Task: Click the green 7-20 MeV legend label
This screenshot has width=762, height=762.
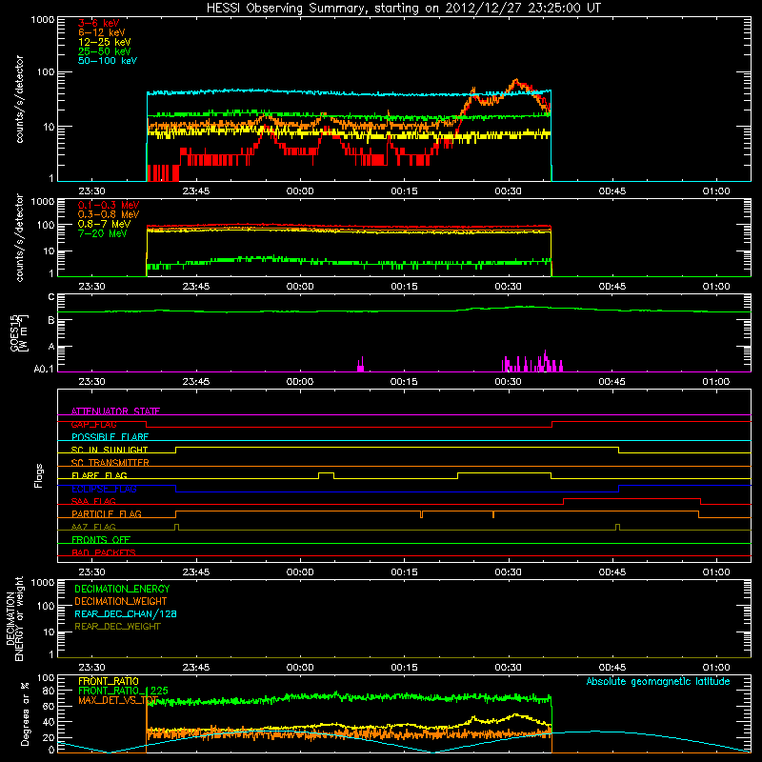Action: 102,233
